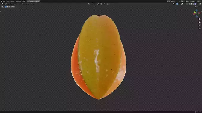Choose the invert selection mode icon

[12, 7]
